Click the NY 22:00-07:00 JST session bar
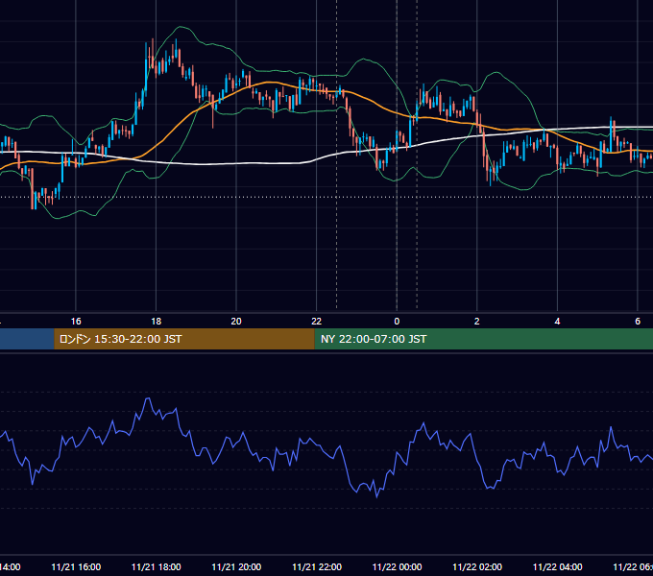653x576 pixels. (483, 339)
